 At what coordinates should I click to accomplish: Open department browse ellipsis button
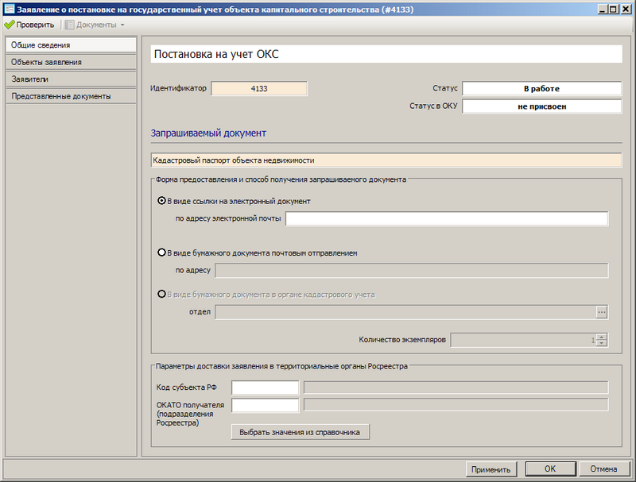(x=602, y=312)
